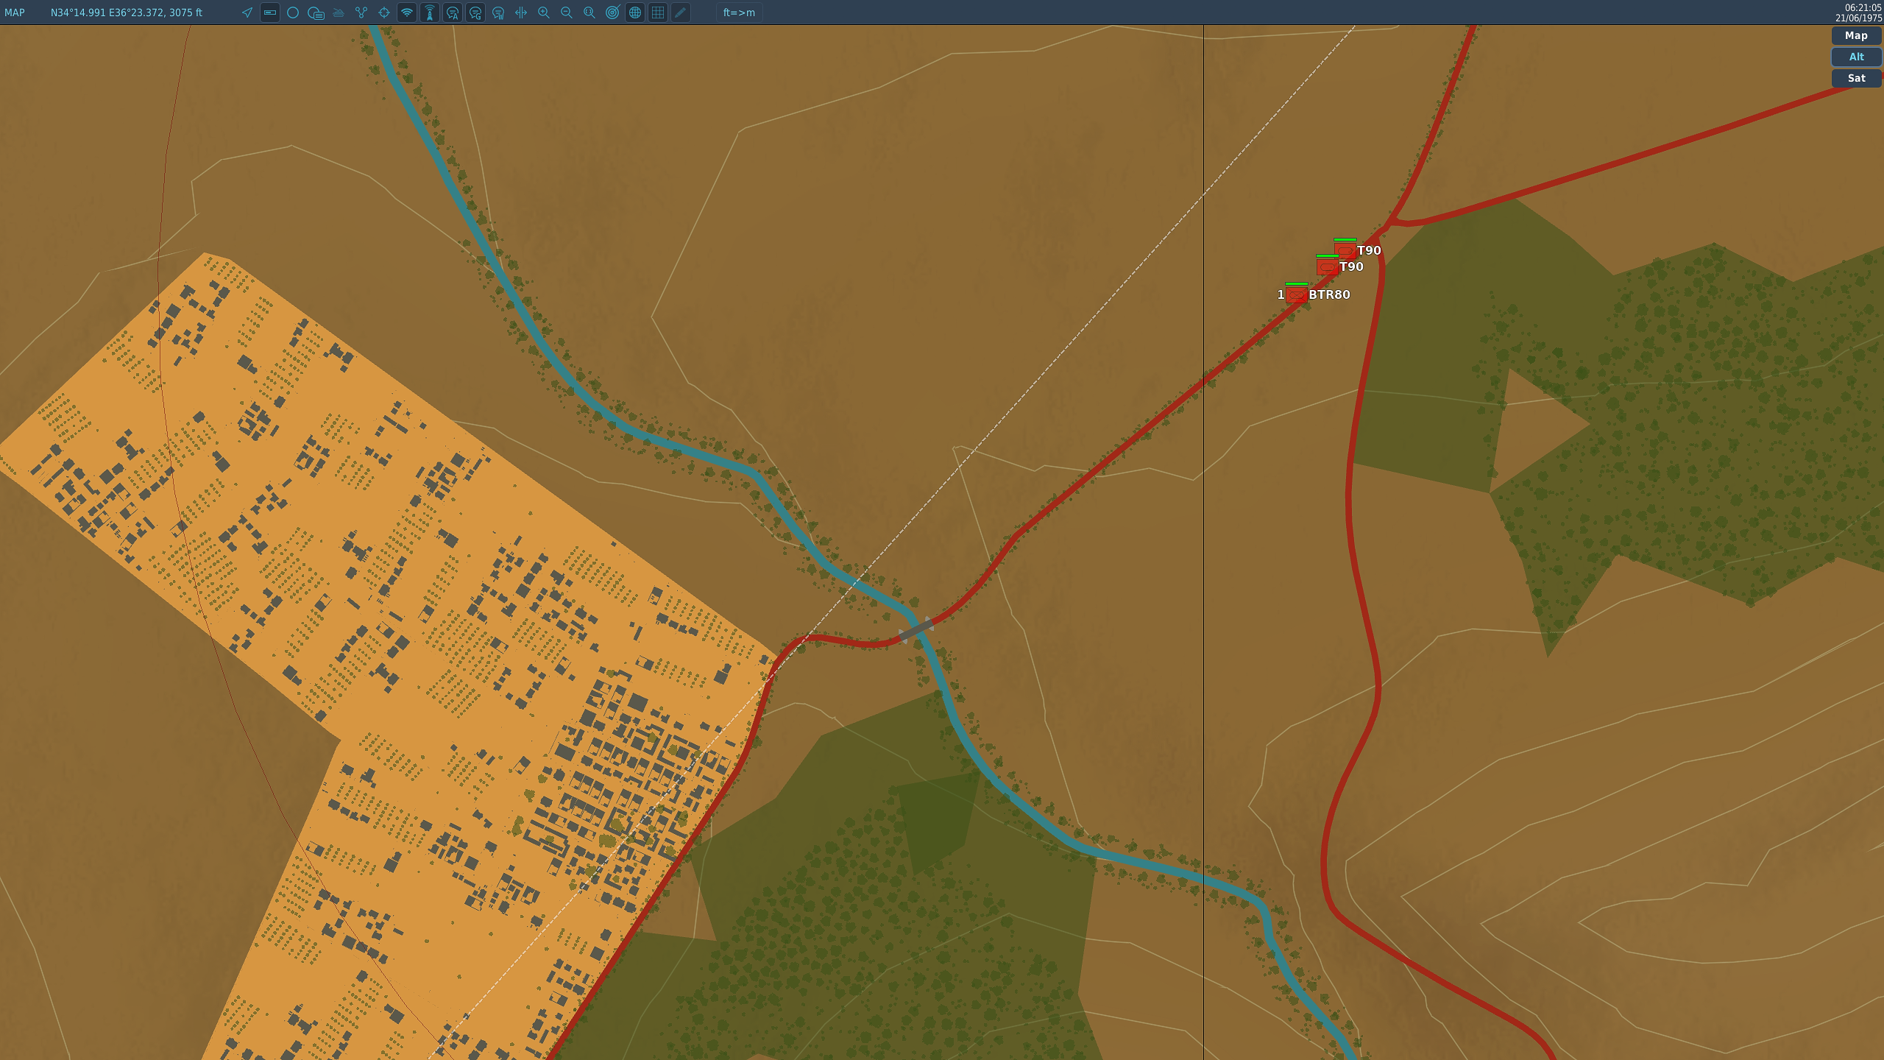
Task: Select the circle range tool
Action: [293, 13]
